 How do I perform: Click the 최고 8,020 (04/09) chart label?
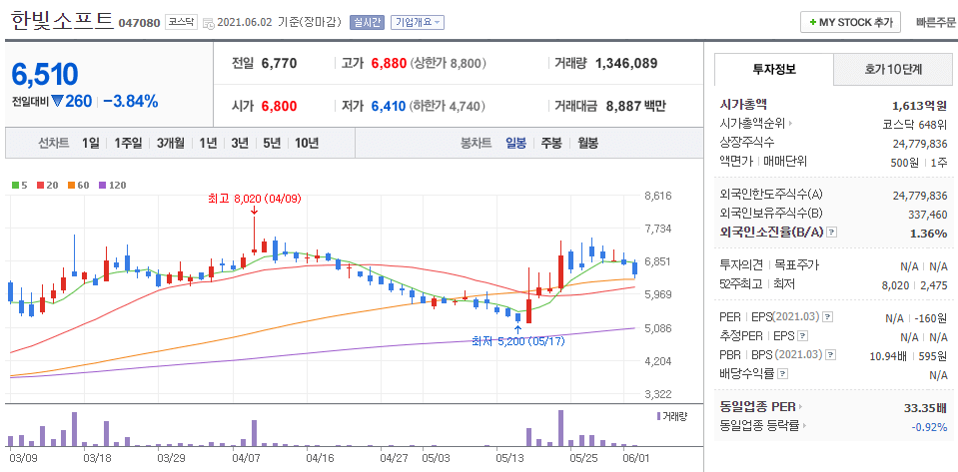point(255,198)
